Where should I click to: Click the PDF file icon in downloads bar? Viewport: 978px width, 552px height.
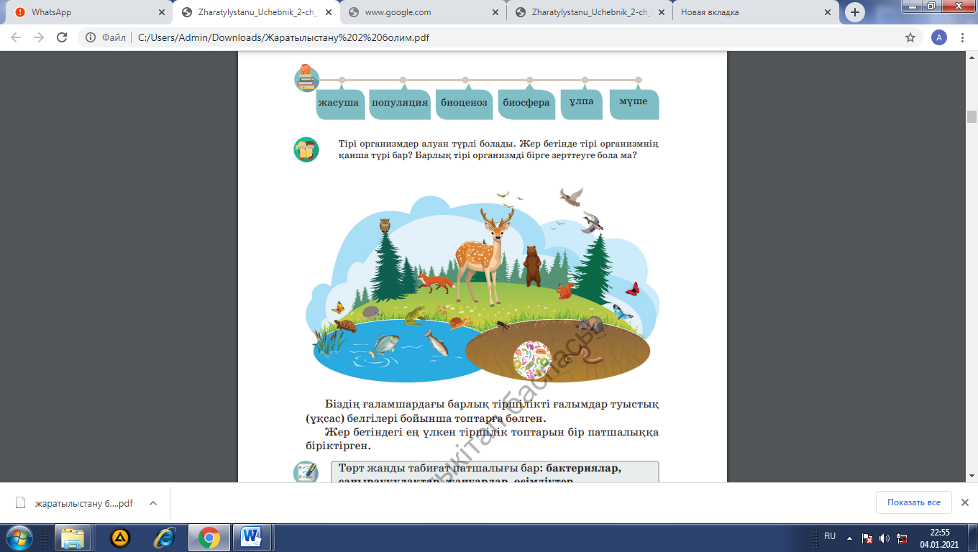tap(20, 503)
